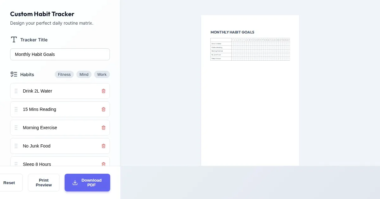Click drag handle for 15 Mins Reading
380x199 pixels.
(x=16, y=109)
